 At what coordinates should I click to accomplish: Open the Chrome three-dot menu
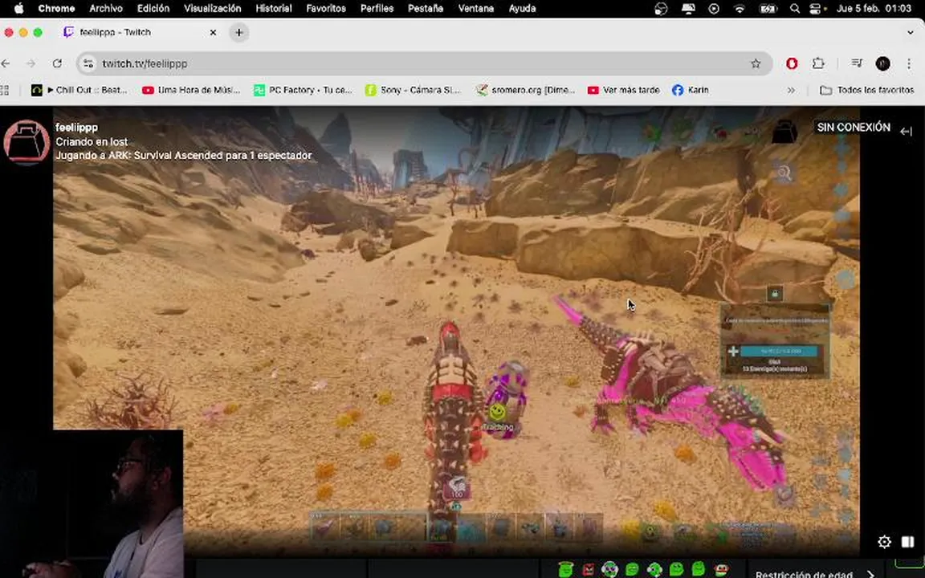pyautogui.click(x=908, y=63)
